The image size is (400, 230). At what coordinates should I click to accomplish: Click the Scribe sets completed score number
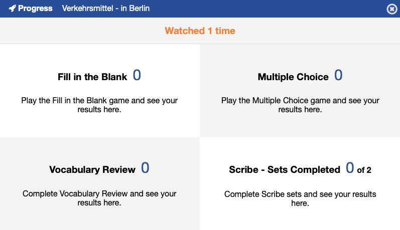pyautogui.click(x=350, y=168)
